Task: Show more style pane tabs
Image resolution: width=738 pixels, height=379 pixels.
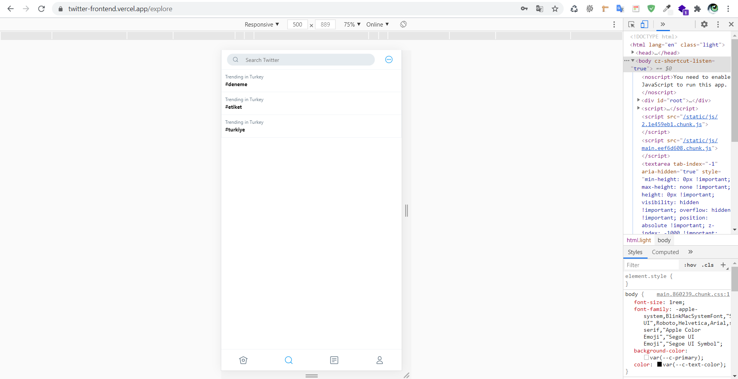Action: pyautogui.click(x=690, y=252)
